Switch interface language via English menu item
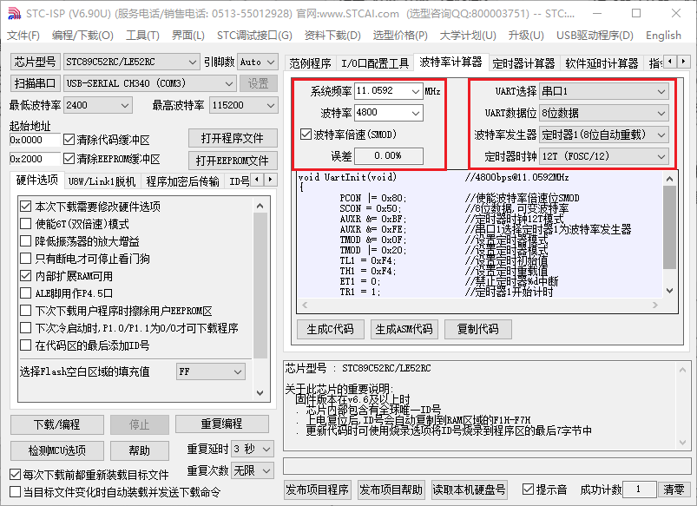The width and height of the screenshot is (697, 506). 663,36
